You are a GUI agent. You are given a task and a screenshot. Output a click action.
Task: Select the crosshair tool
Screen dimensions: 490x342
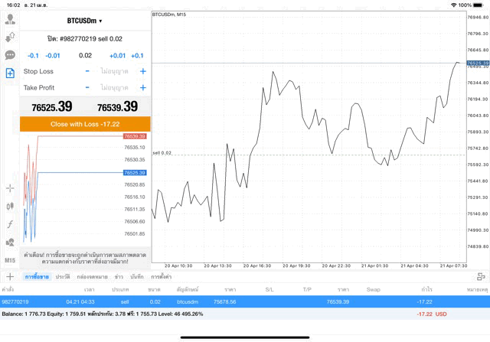[10, 188]
